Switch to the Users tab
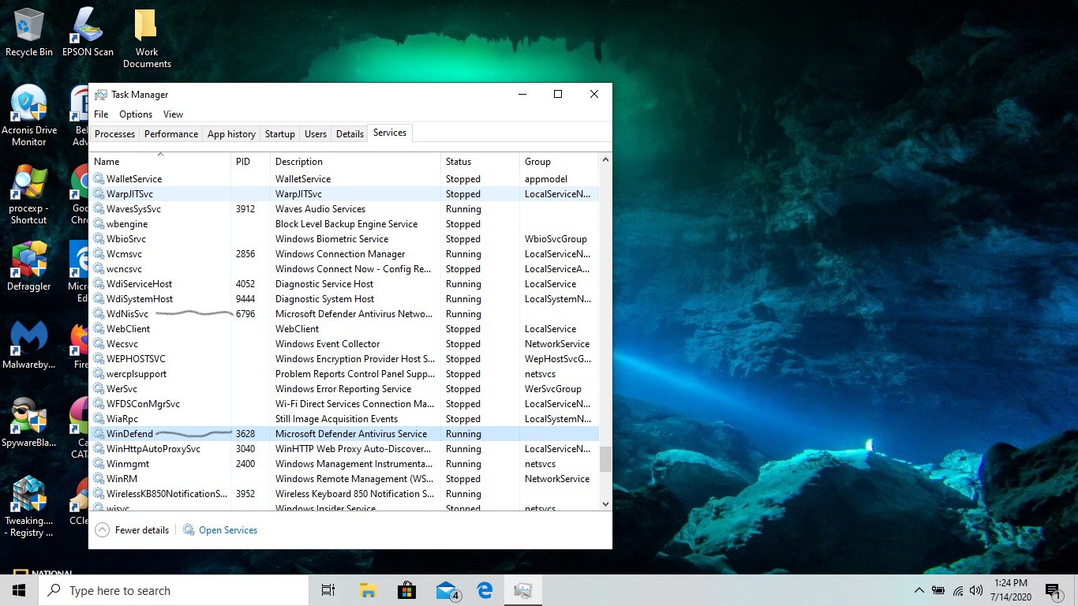 pyautogui.click(x=316, y=134)
